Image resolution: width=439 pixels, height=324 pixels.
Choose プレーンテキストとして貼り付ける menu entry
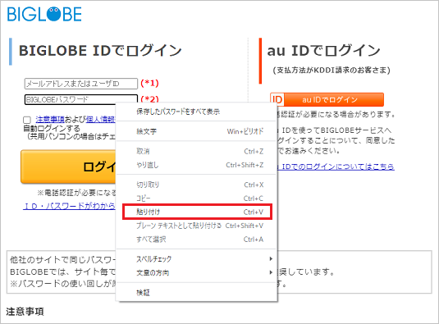pyautogui.click(x=196, y=226)
